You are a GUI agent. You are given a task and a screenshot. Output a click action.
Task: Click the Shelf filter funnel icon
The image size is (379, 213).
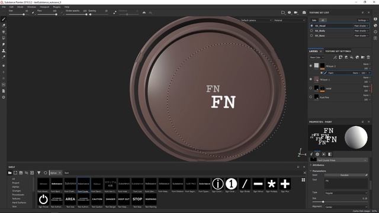click(x=38, y=173)
